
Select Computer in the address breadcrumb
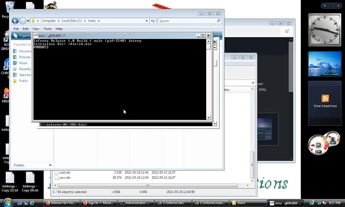point(48,21)
